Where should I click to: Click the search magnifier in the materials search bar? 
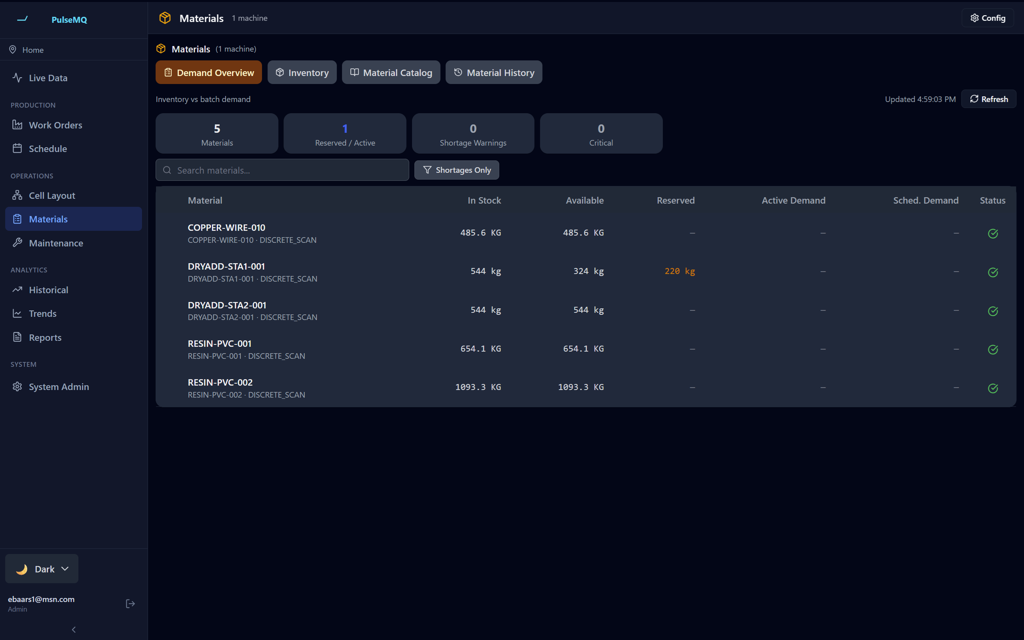[167, 170]
